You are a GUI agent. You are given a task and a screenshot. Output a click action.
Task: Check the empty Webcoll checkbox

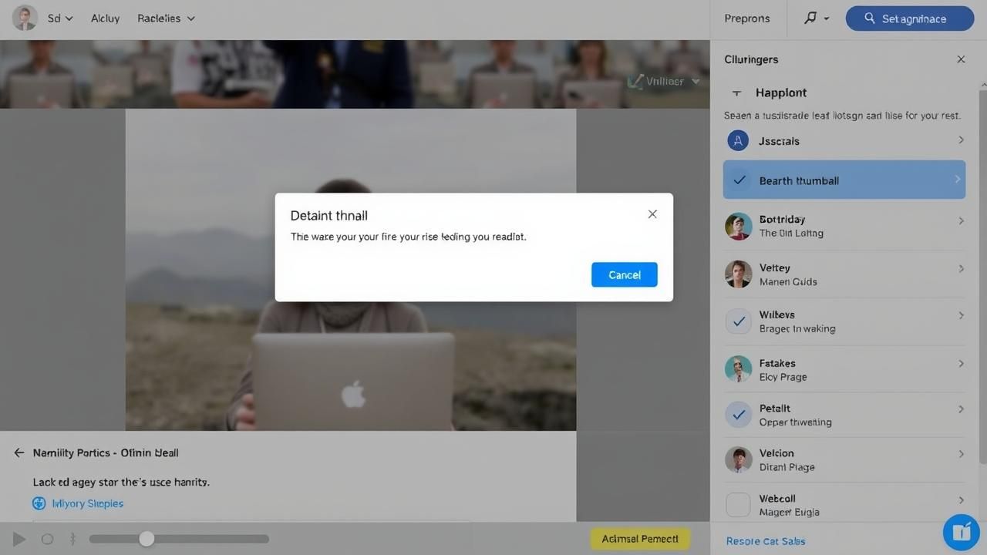pyautogui.click(x=738, y=505)
